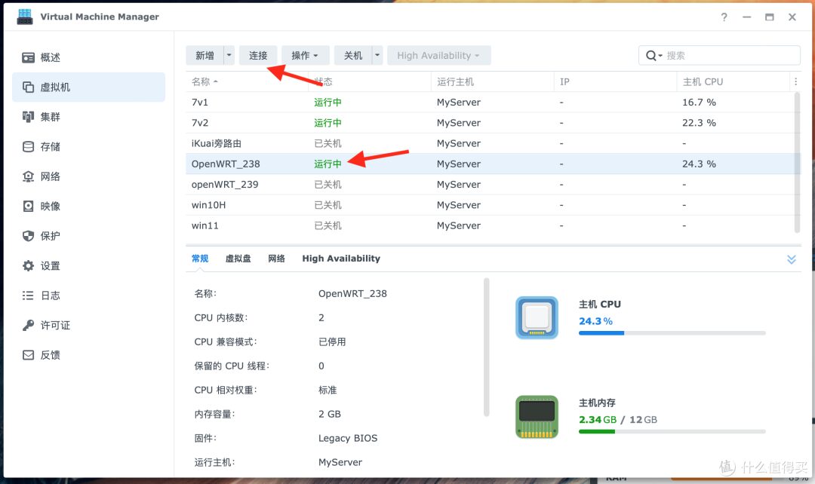
Task: Open the 概述 (Overview) section
Action: (x=48, y=57)
